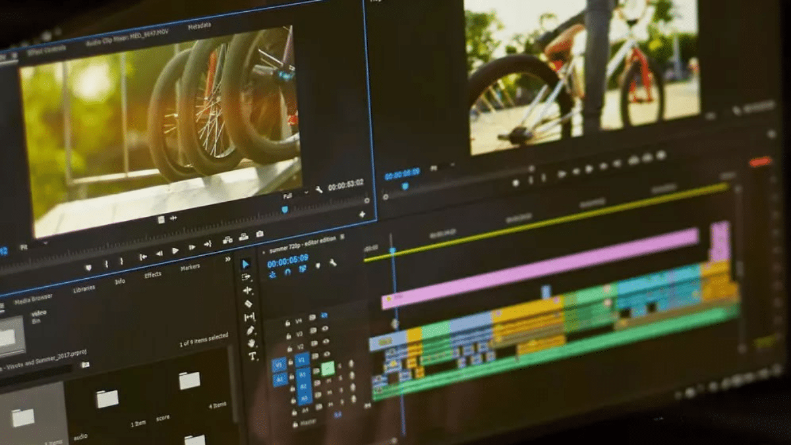Select the Selection arrow tool
The height and width of the screenshot is (445, 791).
click(x=246, y=264)
